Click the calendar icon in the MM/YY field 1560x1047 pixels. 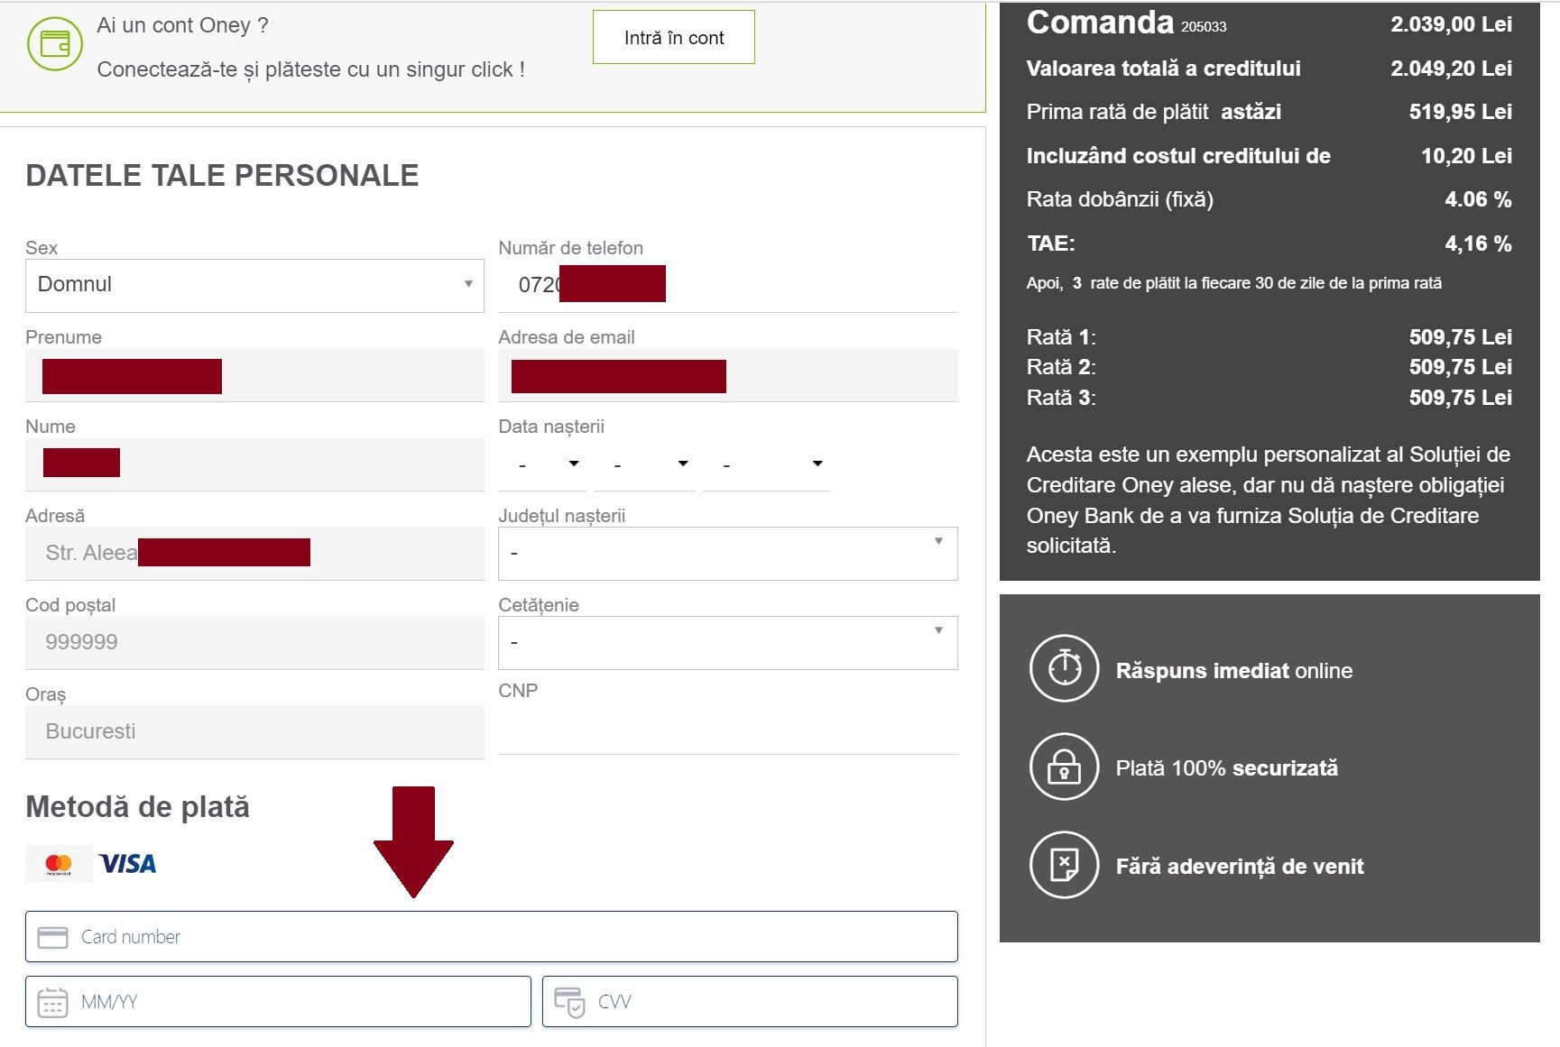click(52, 1002)
